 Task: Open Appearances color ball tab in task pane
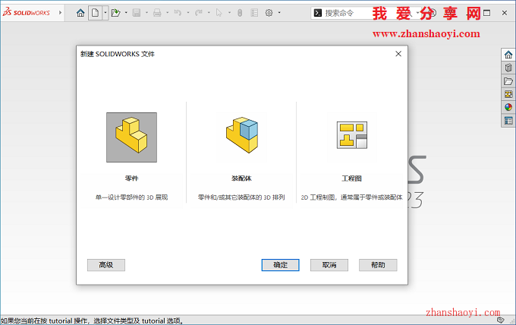tap(508, 107)
